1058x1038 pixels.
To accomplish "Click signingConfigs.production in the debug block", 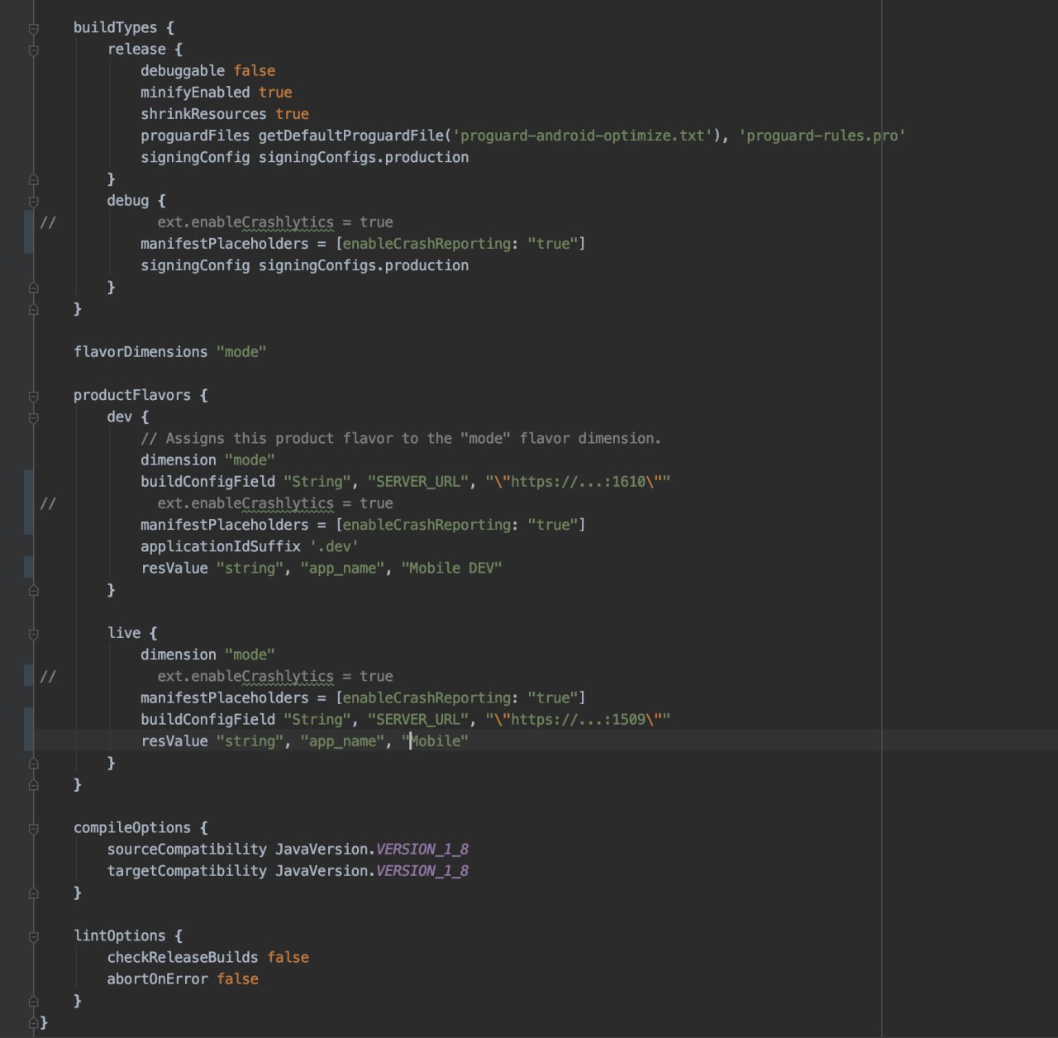I will click(364, 265).
